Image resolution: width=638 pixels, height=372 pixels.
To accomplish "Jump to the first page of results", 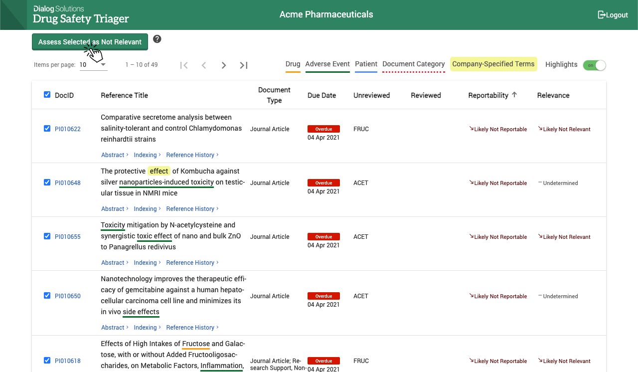I will tap(184, 65).
